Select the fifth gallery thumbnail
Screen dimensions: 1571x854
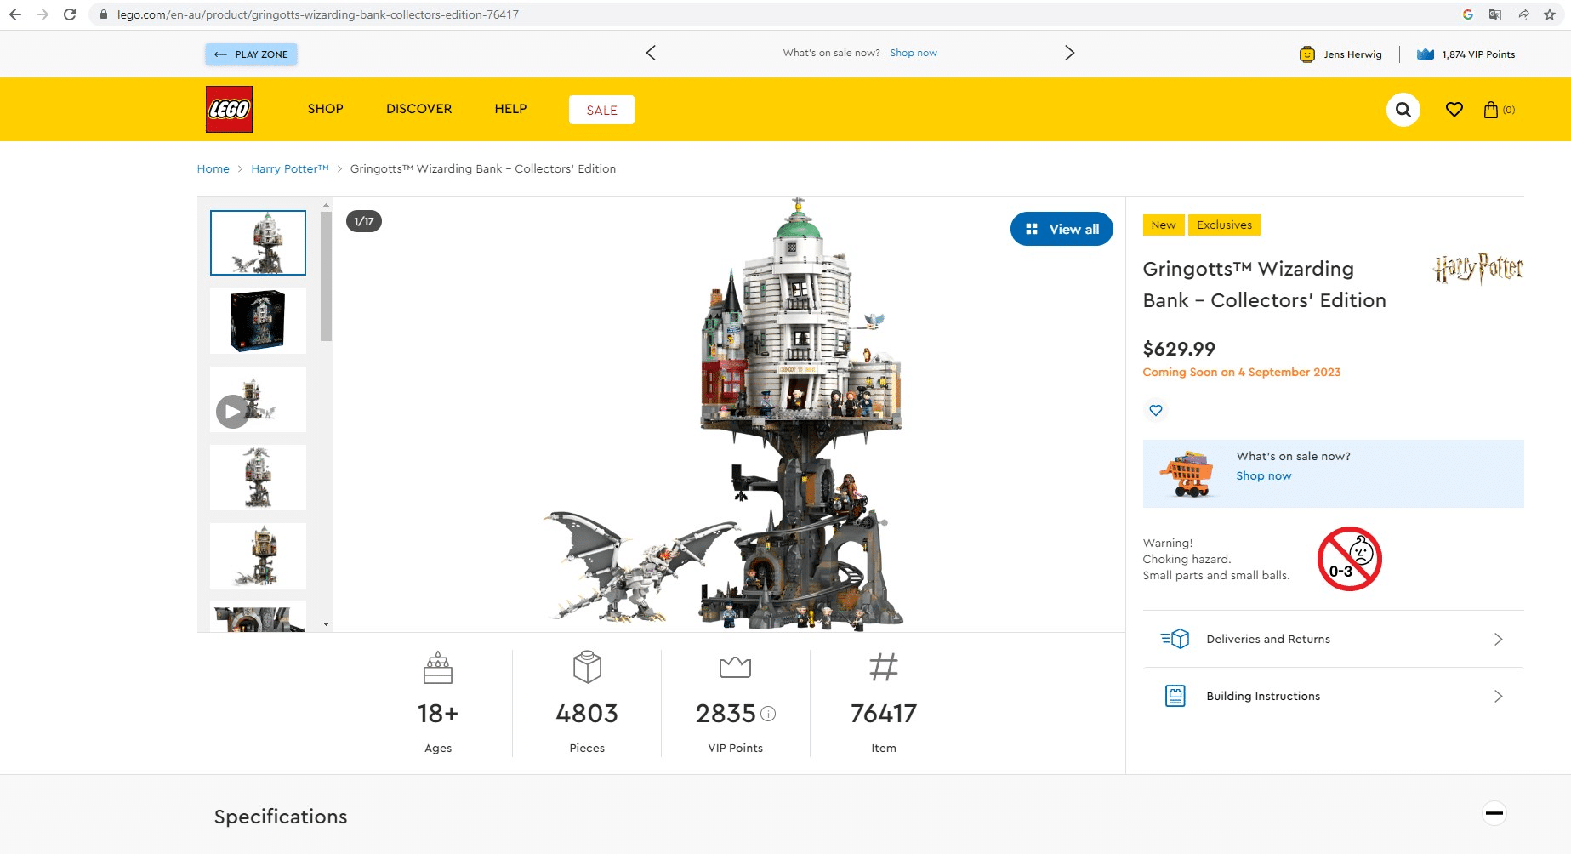tap(258, 555)
